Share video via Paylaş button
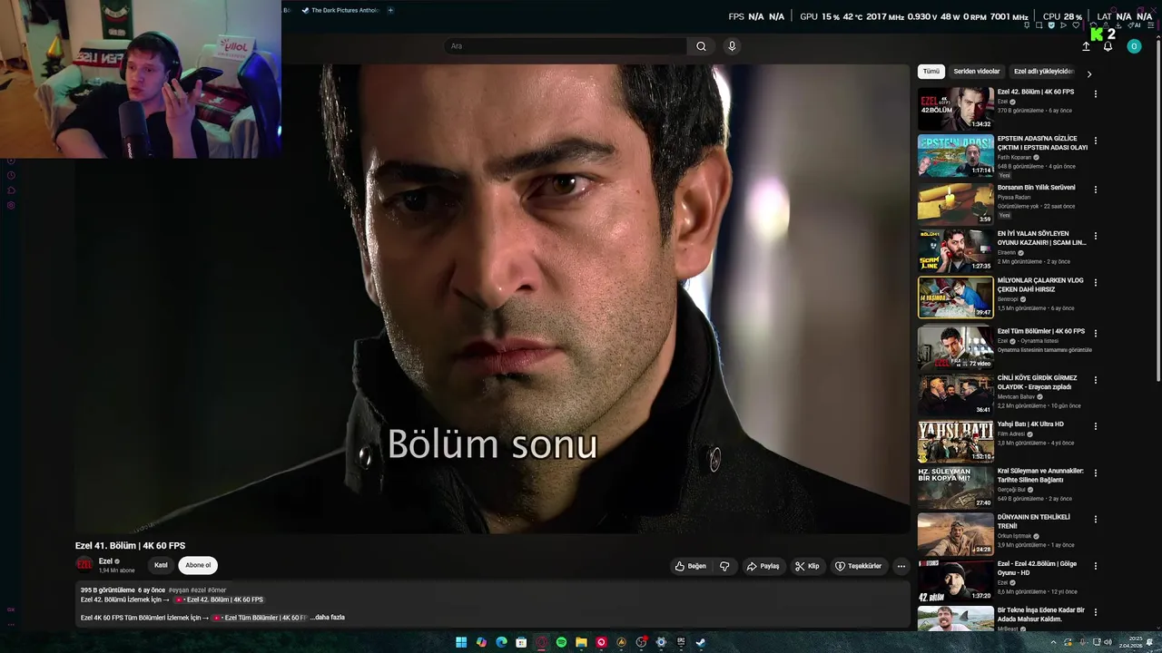Image resolution: width=1162 pixels, height=653 pixels. pyautogui.click(x=763, y=566)
